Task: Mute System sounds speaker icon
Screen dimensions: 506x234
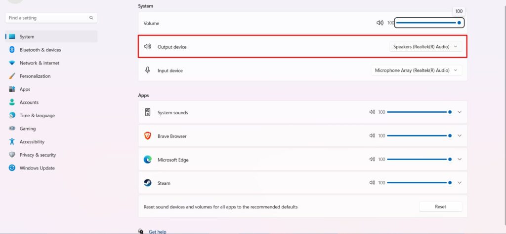Action: [x=372, y=112]
